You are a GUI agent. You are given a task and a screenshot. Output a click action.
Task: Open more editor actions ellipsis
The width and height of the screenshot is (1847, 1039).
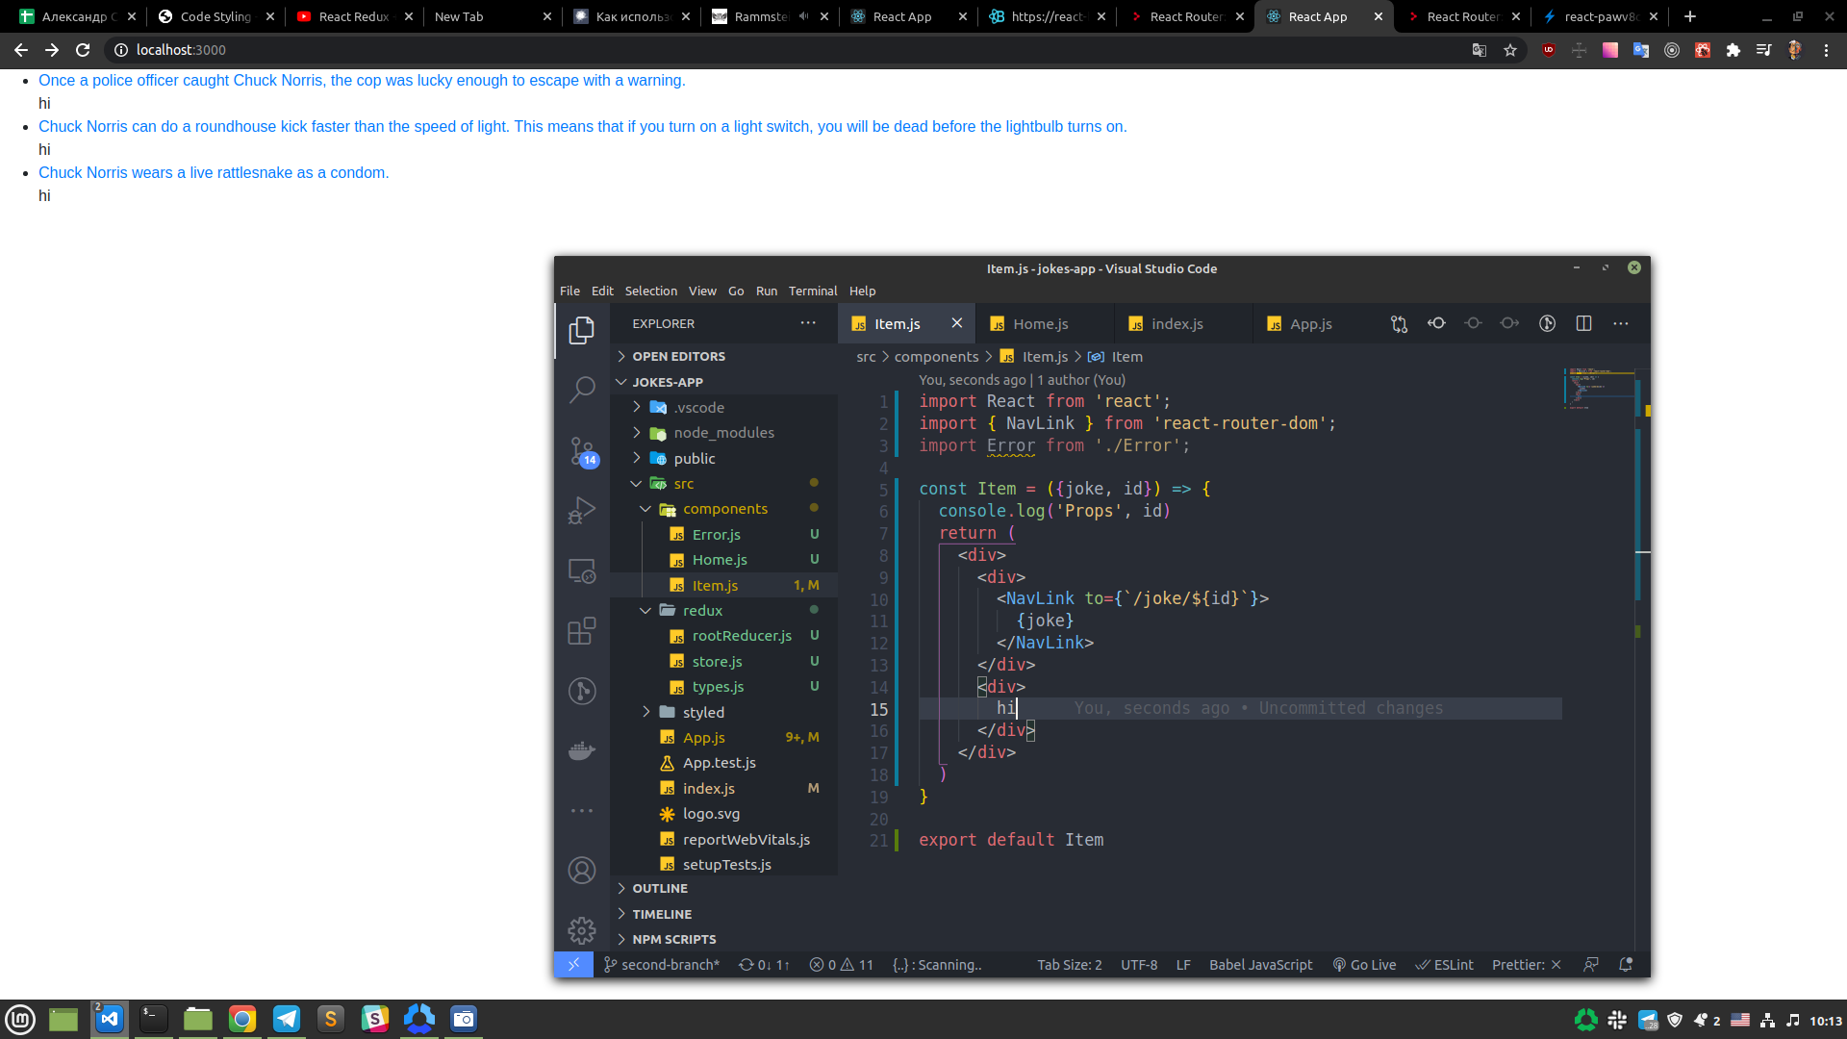(x=1621, y=324)
